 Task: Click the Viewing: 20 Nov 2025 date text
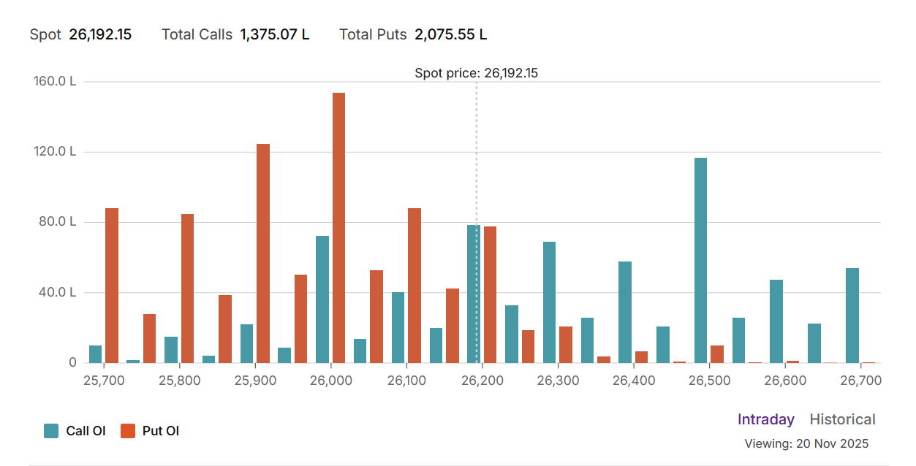[806, 443]
